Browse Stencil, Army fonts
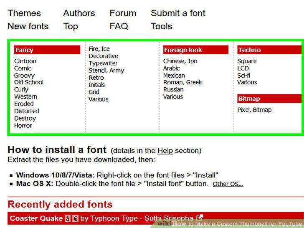This screenshot has height=228, width=304. [x=106, y=71]
